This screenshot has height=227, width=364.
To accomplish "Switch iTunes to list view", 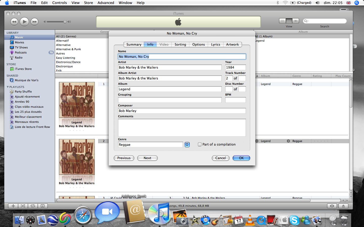I will 282,21.
